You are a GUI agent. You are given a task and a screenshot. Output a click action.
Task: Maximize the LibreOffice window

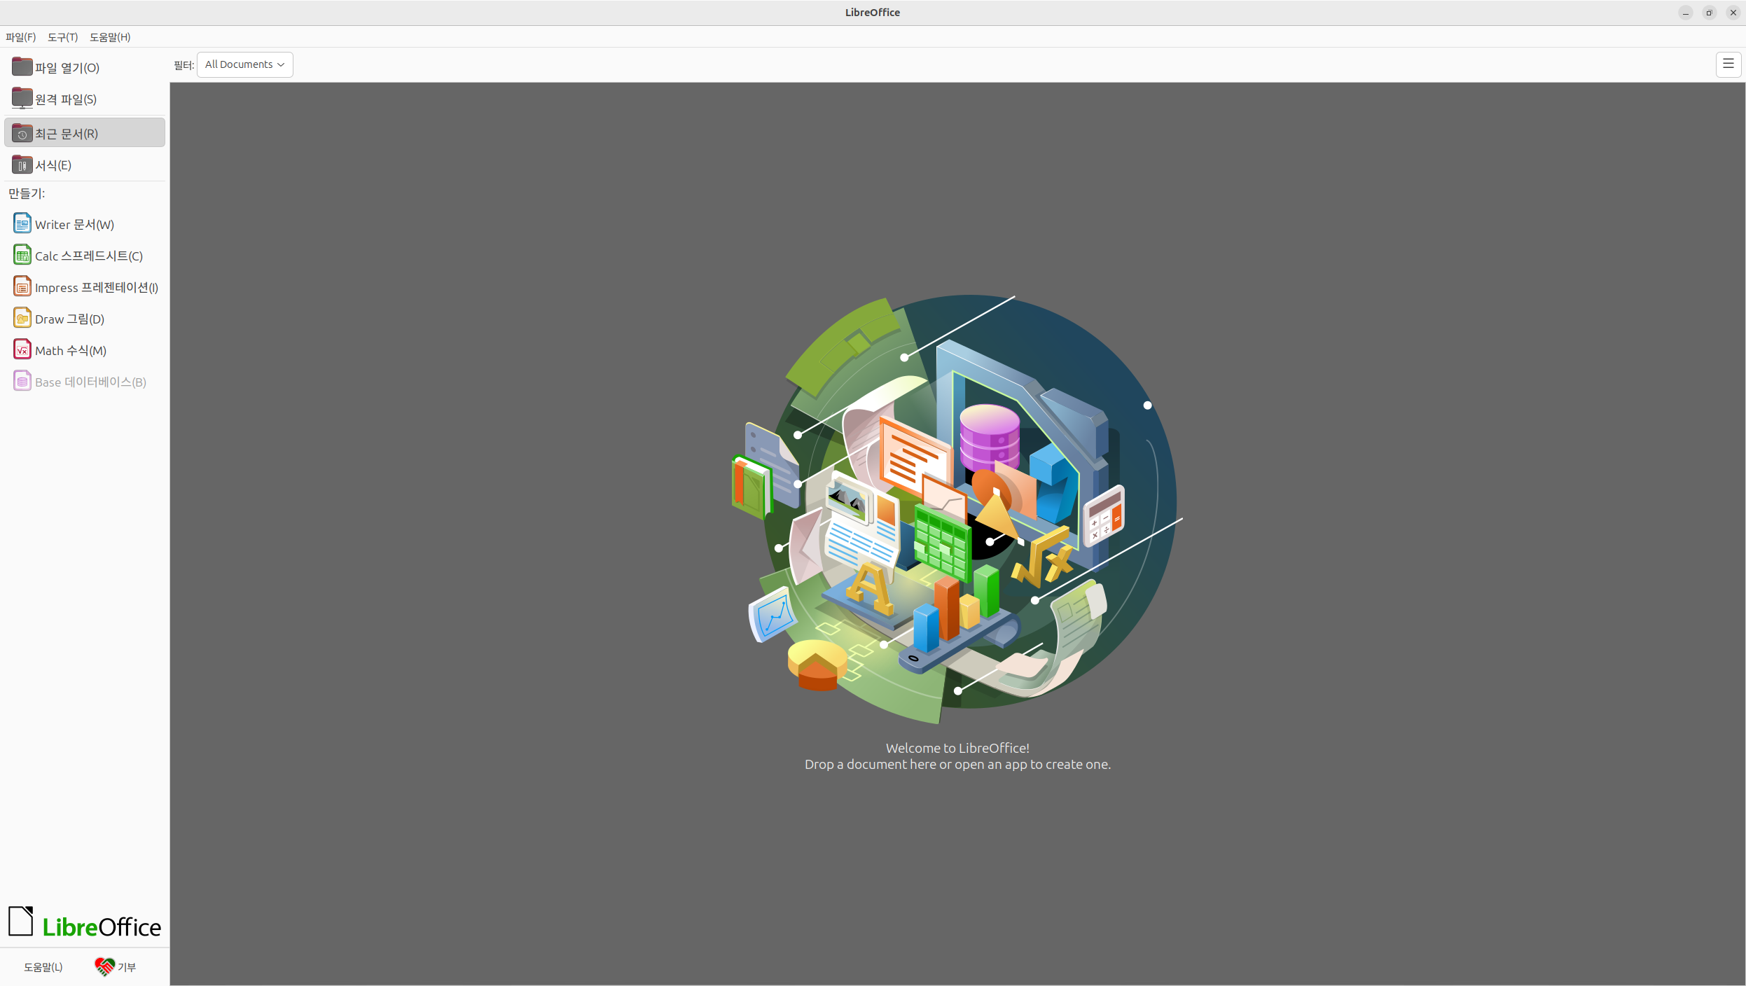click(1710, 13)
